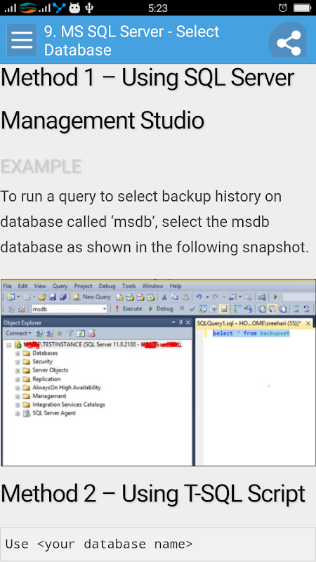Expand Integration Services Catalogs node
This screenshot has width=316, height=562.
point(18,405)
